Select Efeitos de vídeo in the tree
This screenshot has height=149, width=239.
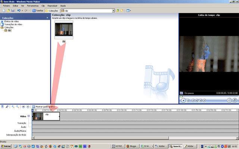click(x=12, y=22)
